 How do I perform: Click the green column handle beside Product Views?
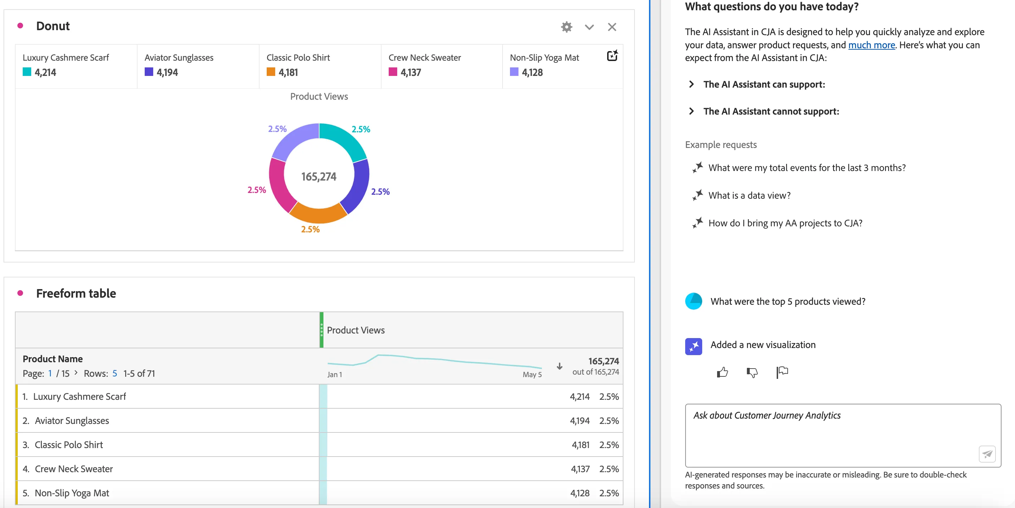[322, 330]
